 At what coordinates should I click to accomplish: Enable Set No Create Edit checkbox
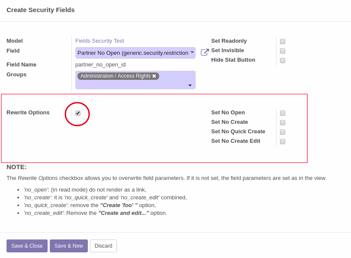pyautogui.click(x=283, y=142)
